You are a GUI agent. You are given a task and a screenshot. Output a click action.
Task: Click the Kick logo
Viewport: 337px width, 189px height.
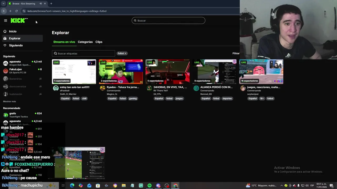click(x=19, y=20)
